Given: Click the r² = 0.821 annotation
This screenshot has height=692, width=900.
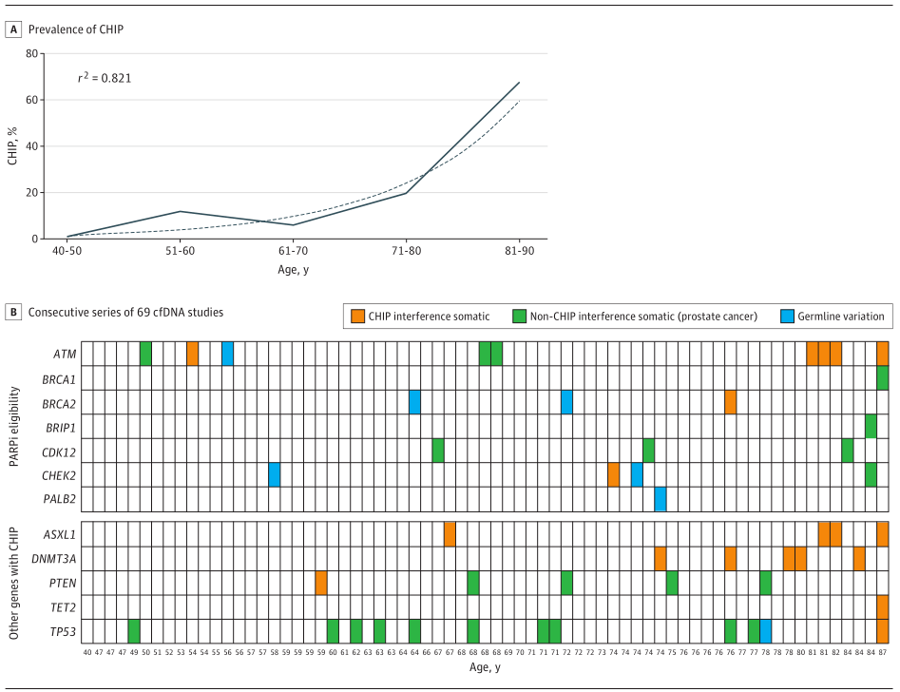Looking at the screenshot, I should click(x=105, y=78).
